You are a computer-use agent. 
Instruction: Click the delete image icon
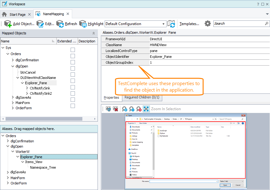tap(115, 109)
